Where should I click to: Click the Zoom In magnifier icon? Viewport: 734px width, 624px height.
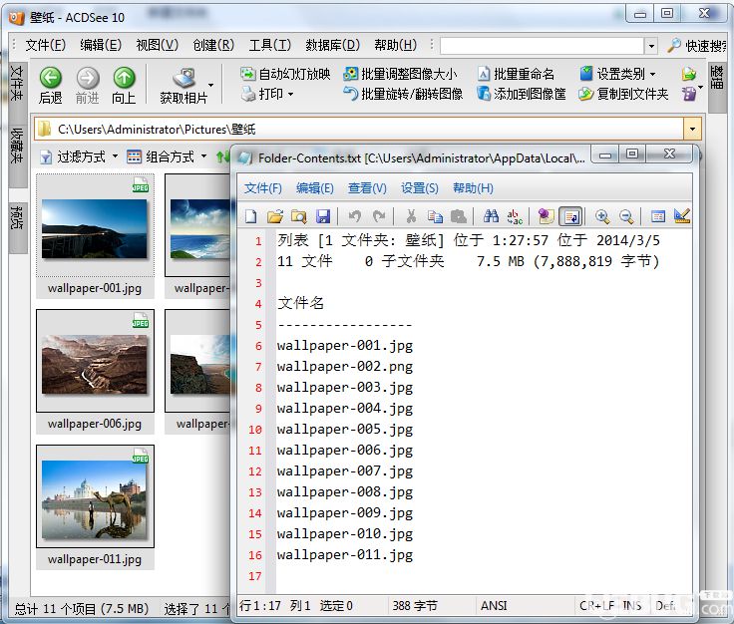coord(602,216)
